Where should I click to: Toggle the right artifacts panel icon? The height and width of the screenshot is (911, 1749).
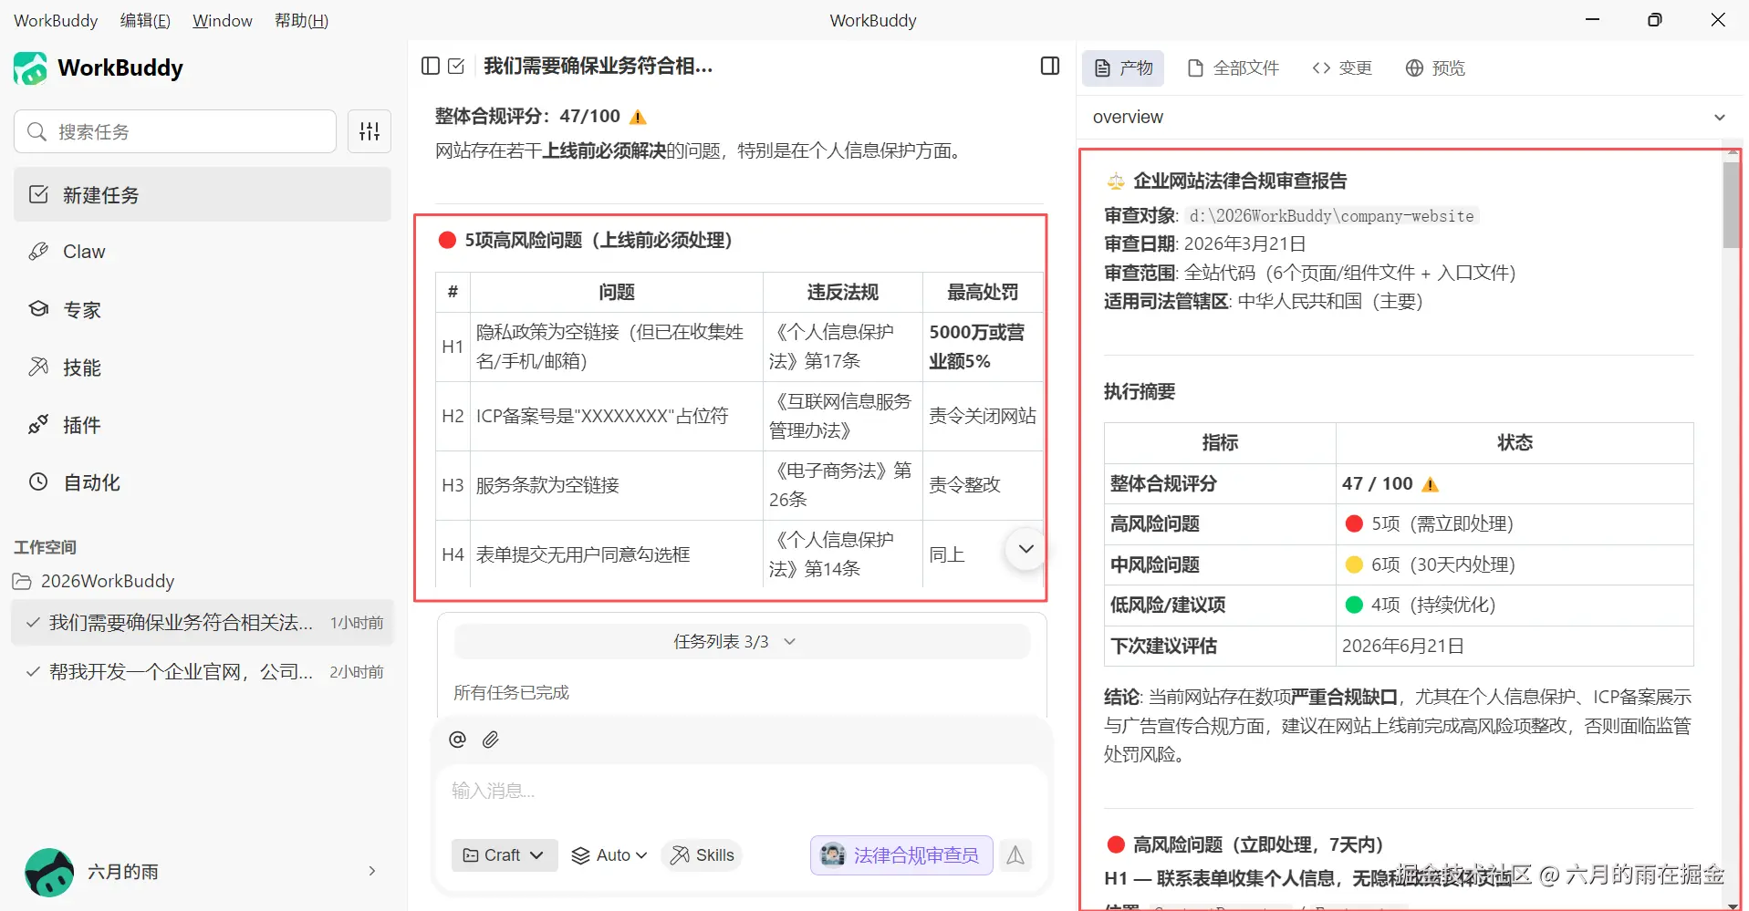coord(1050,66)
